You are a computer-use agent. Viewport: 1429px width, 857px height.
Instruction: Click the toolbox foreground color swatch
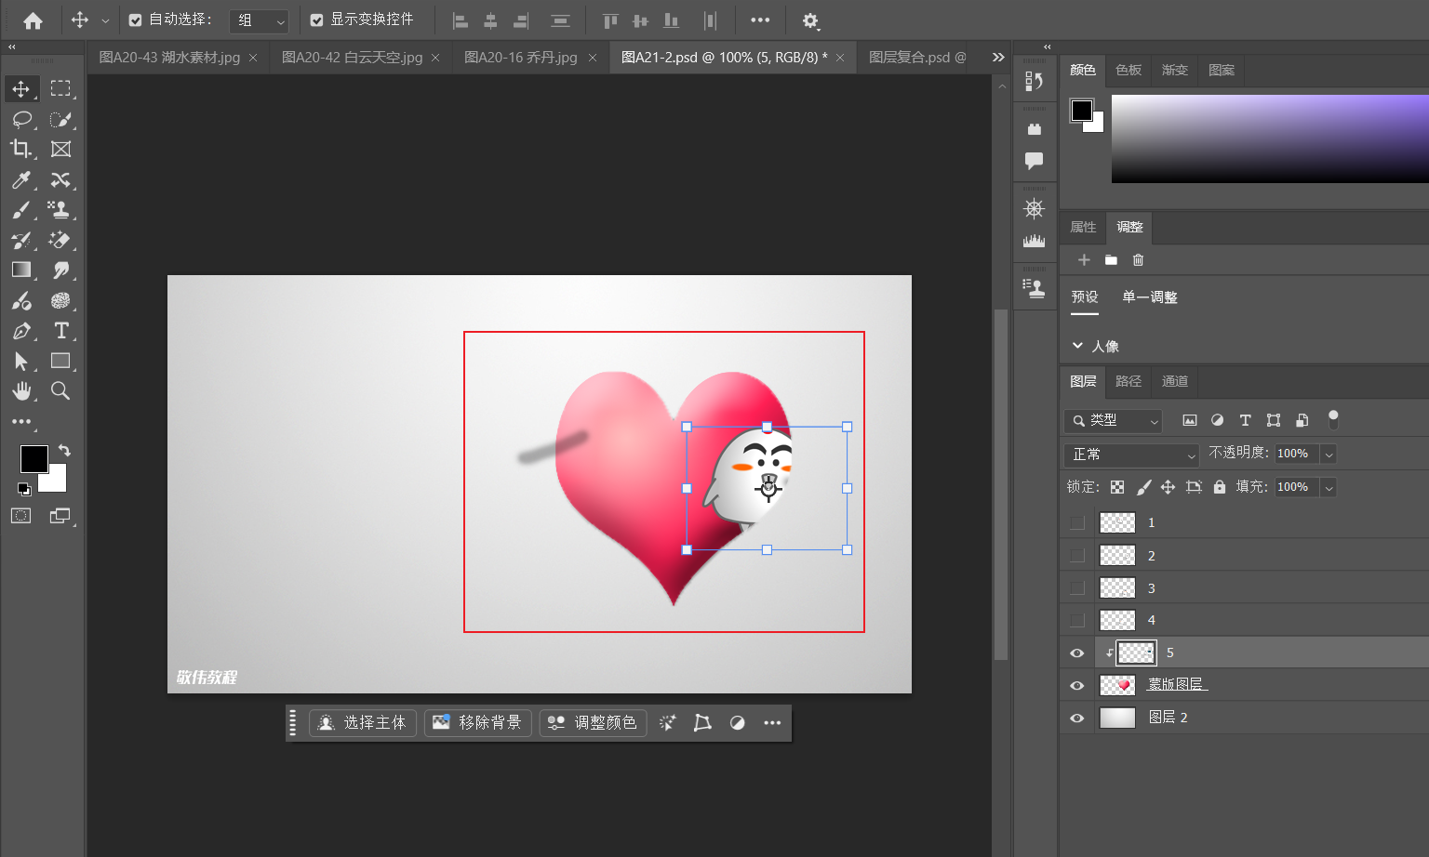[34, 458]
